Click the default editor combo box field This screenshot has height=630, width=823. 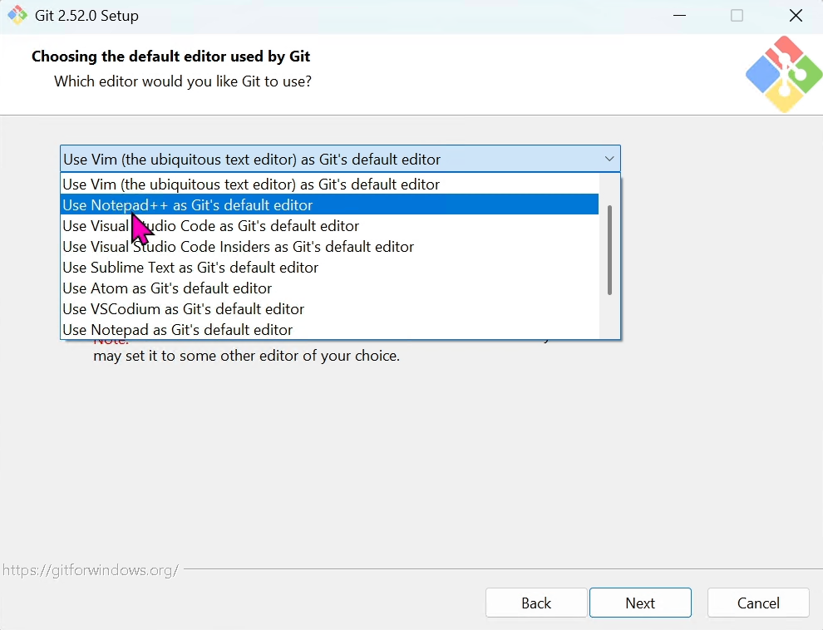tap(333, 159)
